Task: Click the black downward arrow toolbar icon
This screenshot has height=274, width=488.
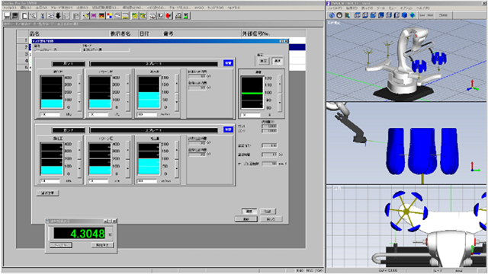Action: [58, 15]
